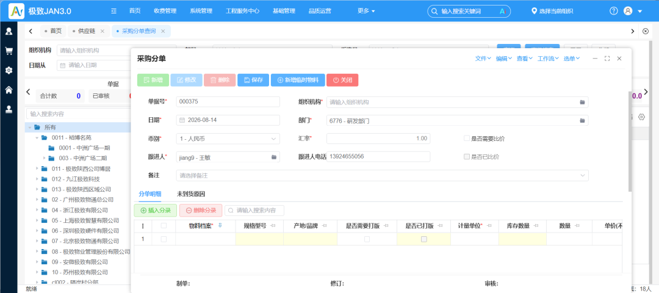This screenshot has height=293, width=659.
Task: Open the 更多 menu dropdown
Action: [x=366, y=12]
